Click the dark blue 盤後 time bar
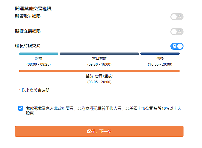This screenshot has width=202, height=148. [x=160, y=54]
